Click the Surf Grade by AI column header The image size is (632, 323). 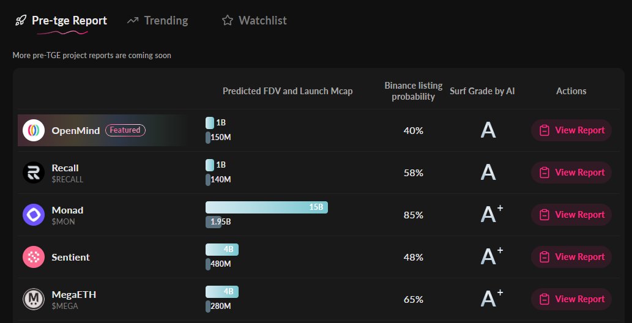pos(482,91)
